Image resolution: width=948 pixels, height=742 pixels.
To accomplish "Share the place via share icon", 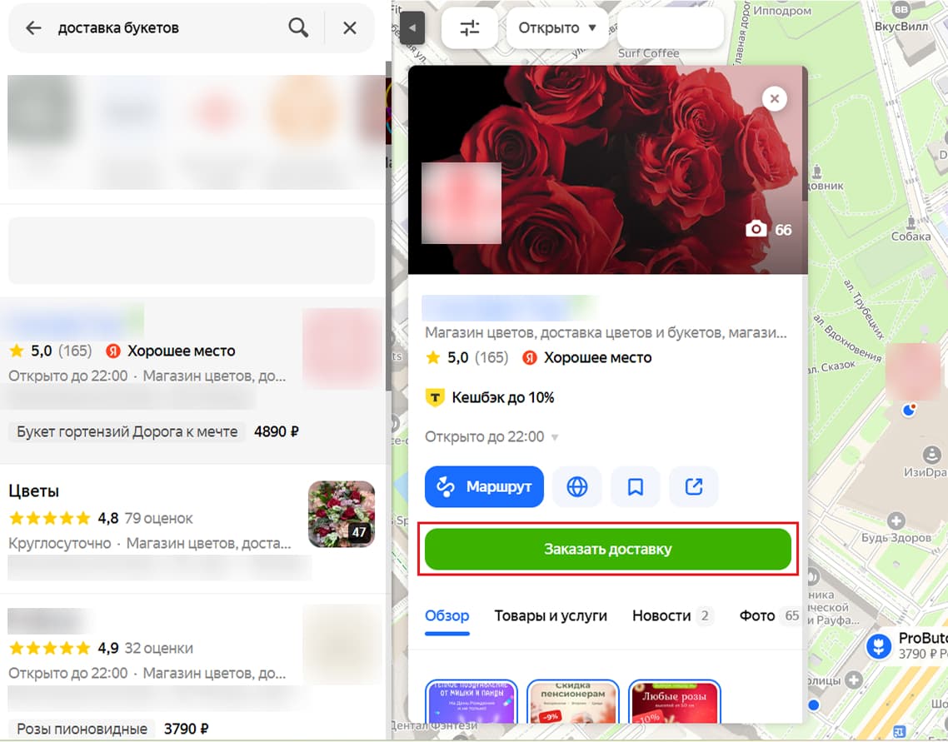I will pyautogui.click(x=694, y=486).
